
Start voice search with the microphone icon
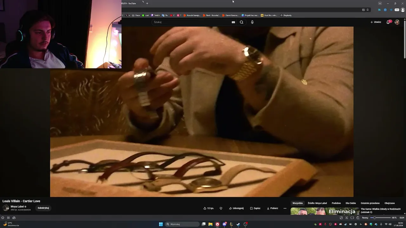(252, 22)
